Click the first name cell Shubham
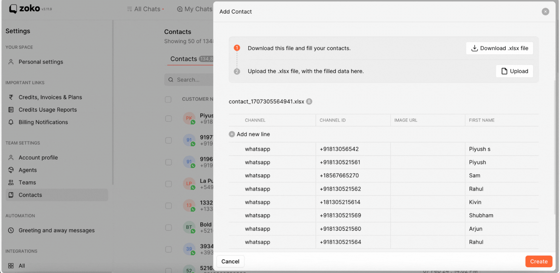Viewport: 560px width, 273px height. [502, 215]
